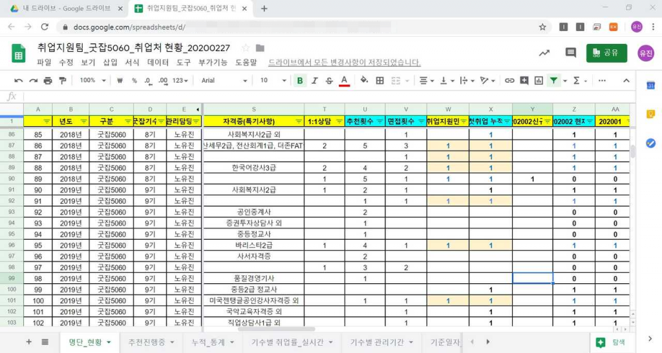
Task: Toggle bold formatting
Action: point(299,81)
